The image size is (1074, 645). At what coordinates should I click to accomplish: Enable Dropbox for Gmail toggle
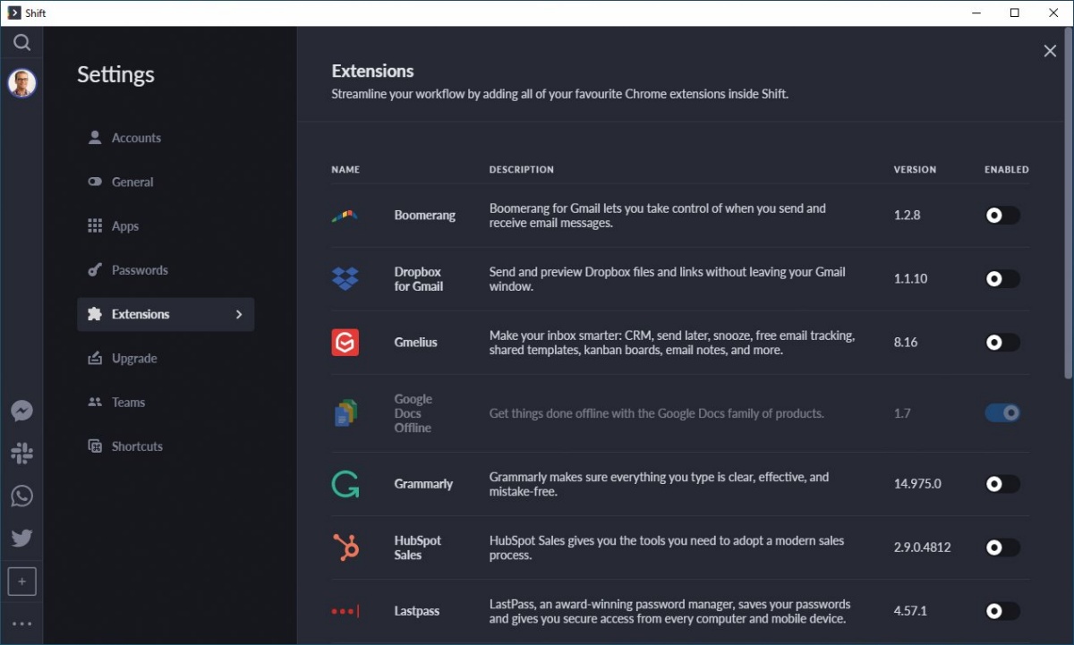[x=1002, y=279]
